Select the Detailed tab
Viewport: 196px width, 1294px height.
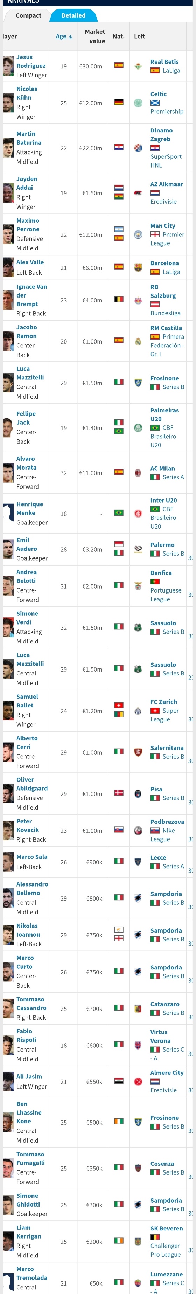(73, 15)
